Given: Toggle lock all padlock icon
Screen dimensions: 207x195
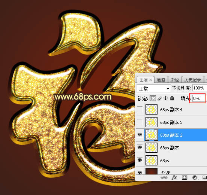Looking at the screenshot, I should 172,98.
